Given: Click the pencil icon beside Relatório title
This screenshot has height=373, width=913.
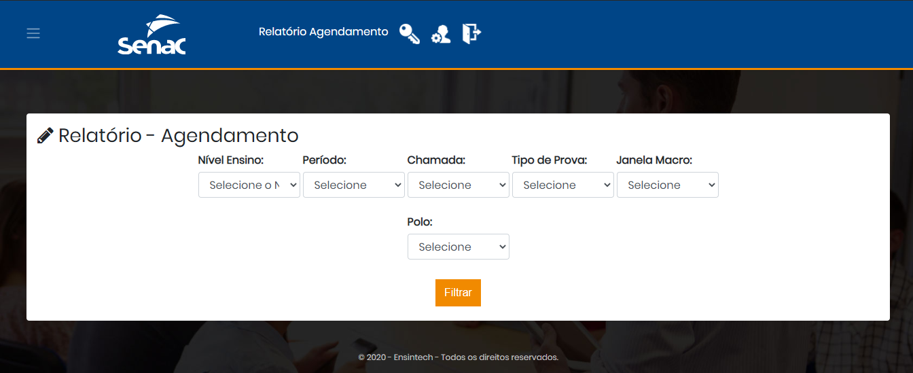Looking at the screenshot, I should click(45, 136).
